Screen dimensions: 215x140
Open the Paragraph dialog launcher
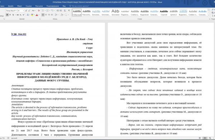(x=70, y=19)
